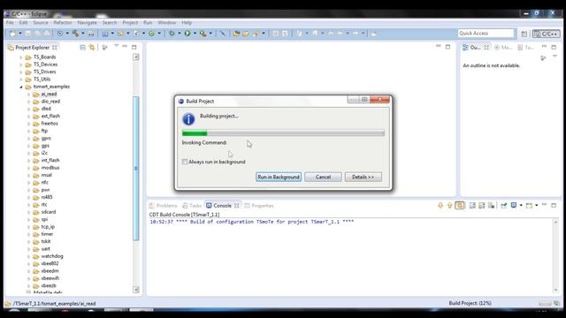Maximize the editor area
This screenshot has height=318, width=566.
(447, 47)
